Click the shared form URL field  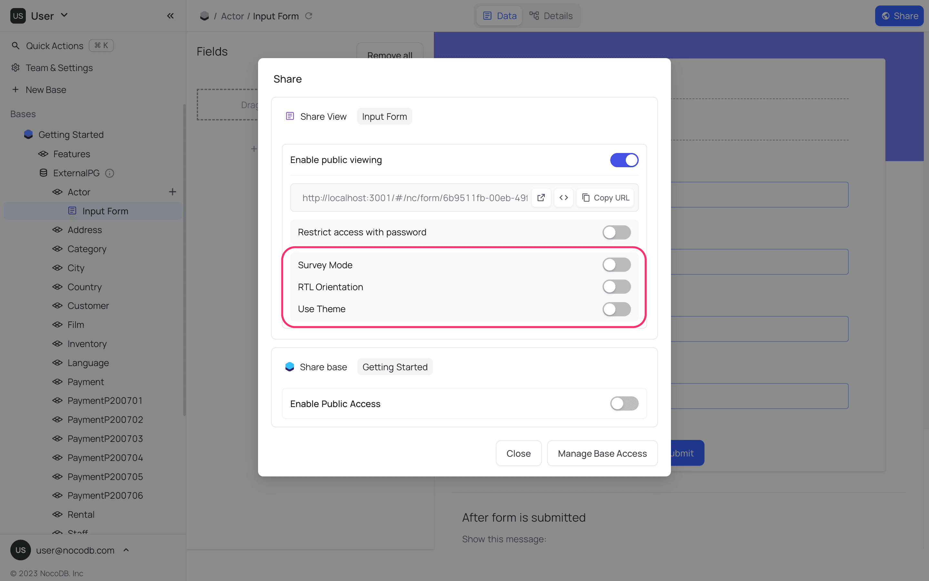pyautogui.click(x=411, y=198)
